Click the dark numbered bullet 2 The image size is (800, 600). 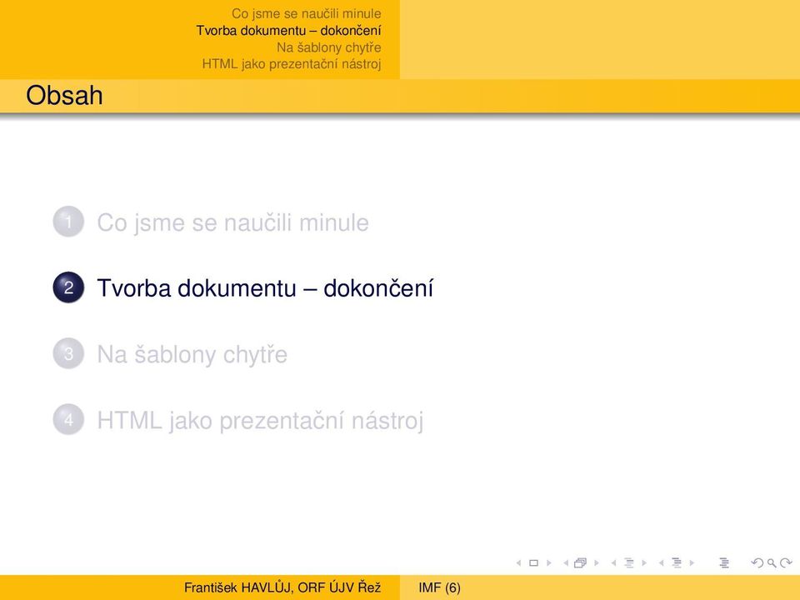point(68,287)
